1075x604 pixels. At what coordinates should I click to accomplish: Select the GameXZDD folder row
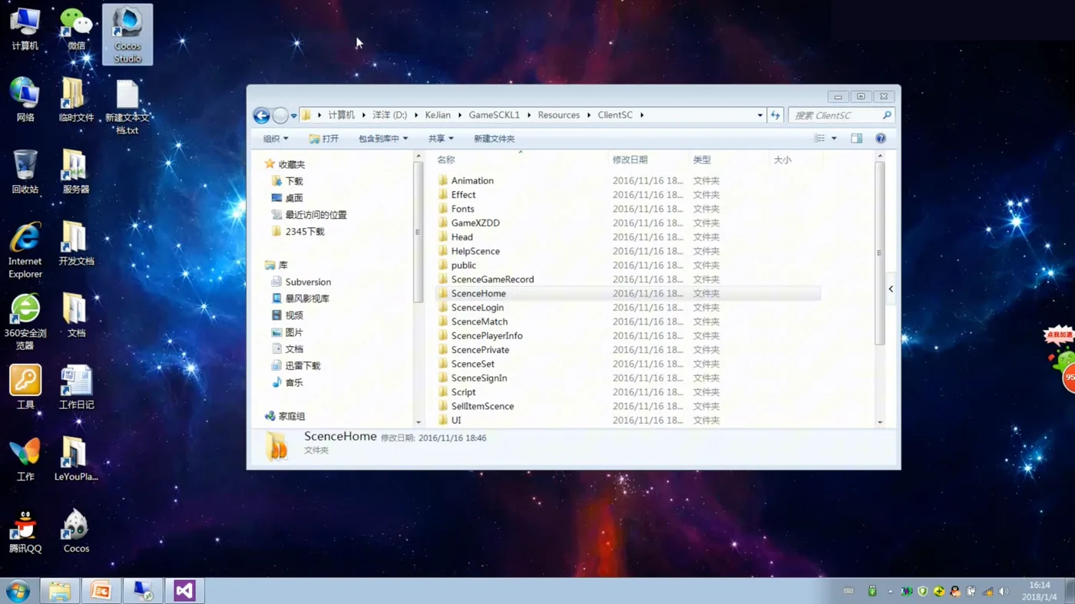[x=627, y=223]
